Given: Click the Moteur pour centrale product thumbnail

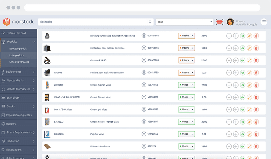Looking at the screenshot, I should 47,36.
